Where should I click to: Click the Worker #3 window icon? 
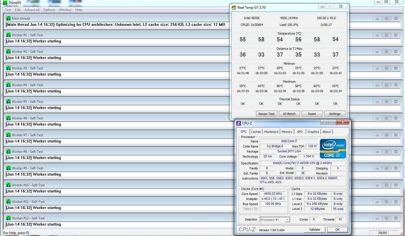8,68
